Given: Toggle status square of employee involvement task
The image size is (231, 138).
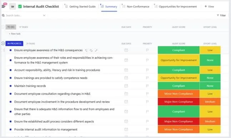Looking at the screenshot, I should (10, 102).
